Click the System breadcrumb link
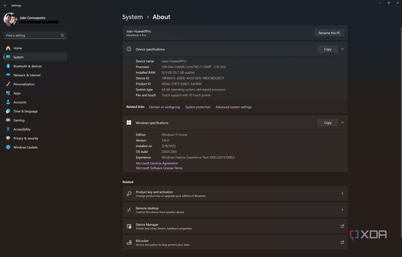 tap(133, 17)
